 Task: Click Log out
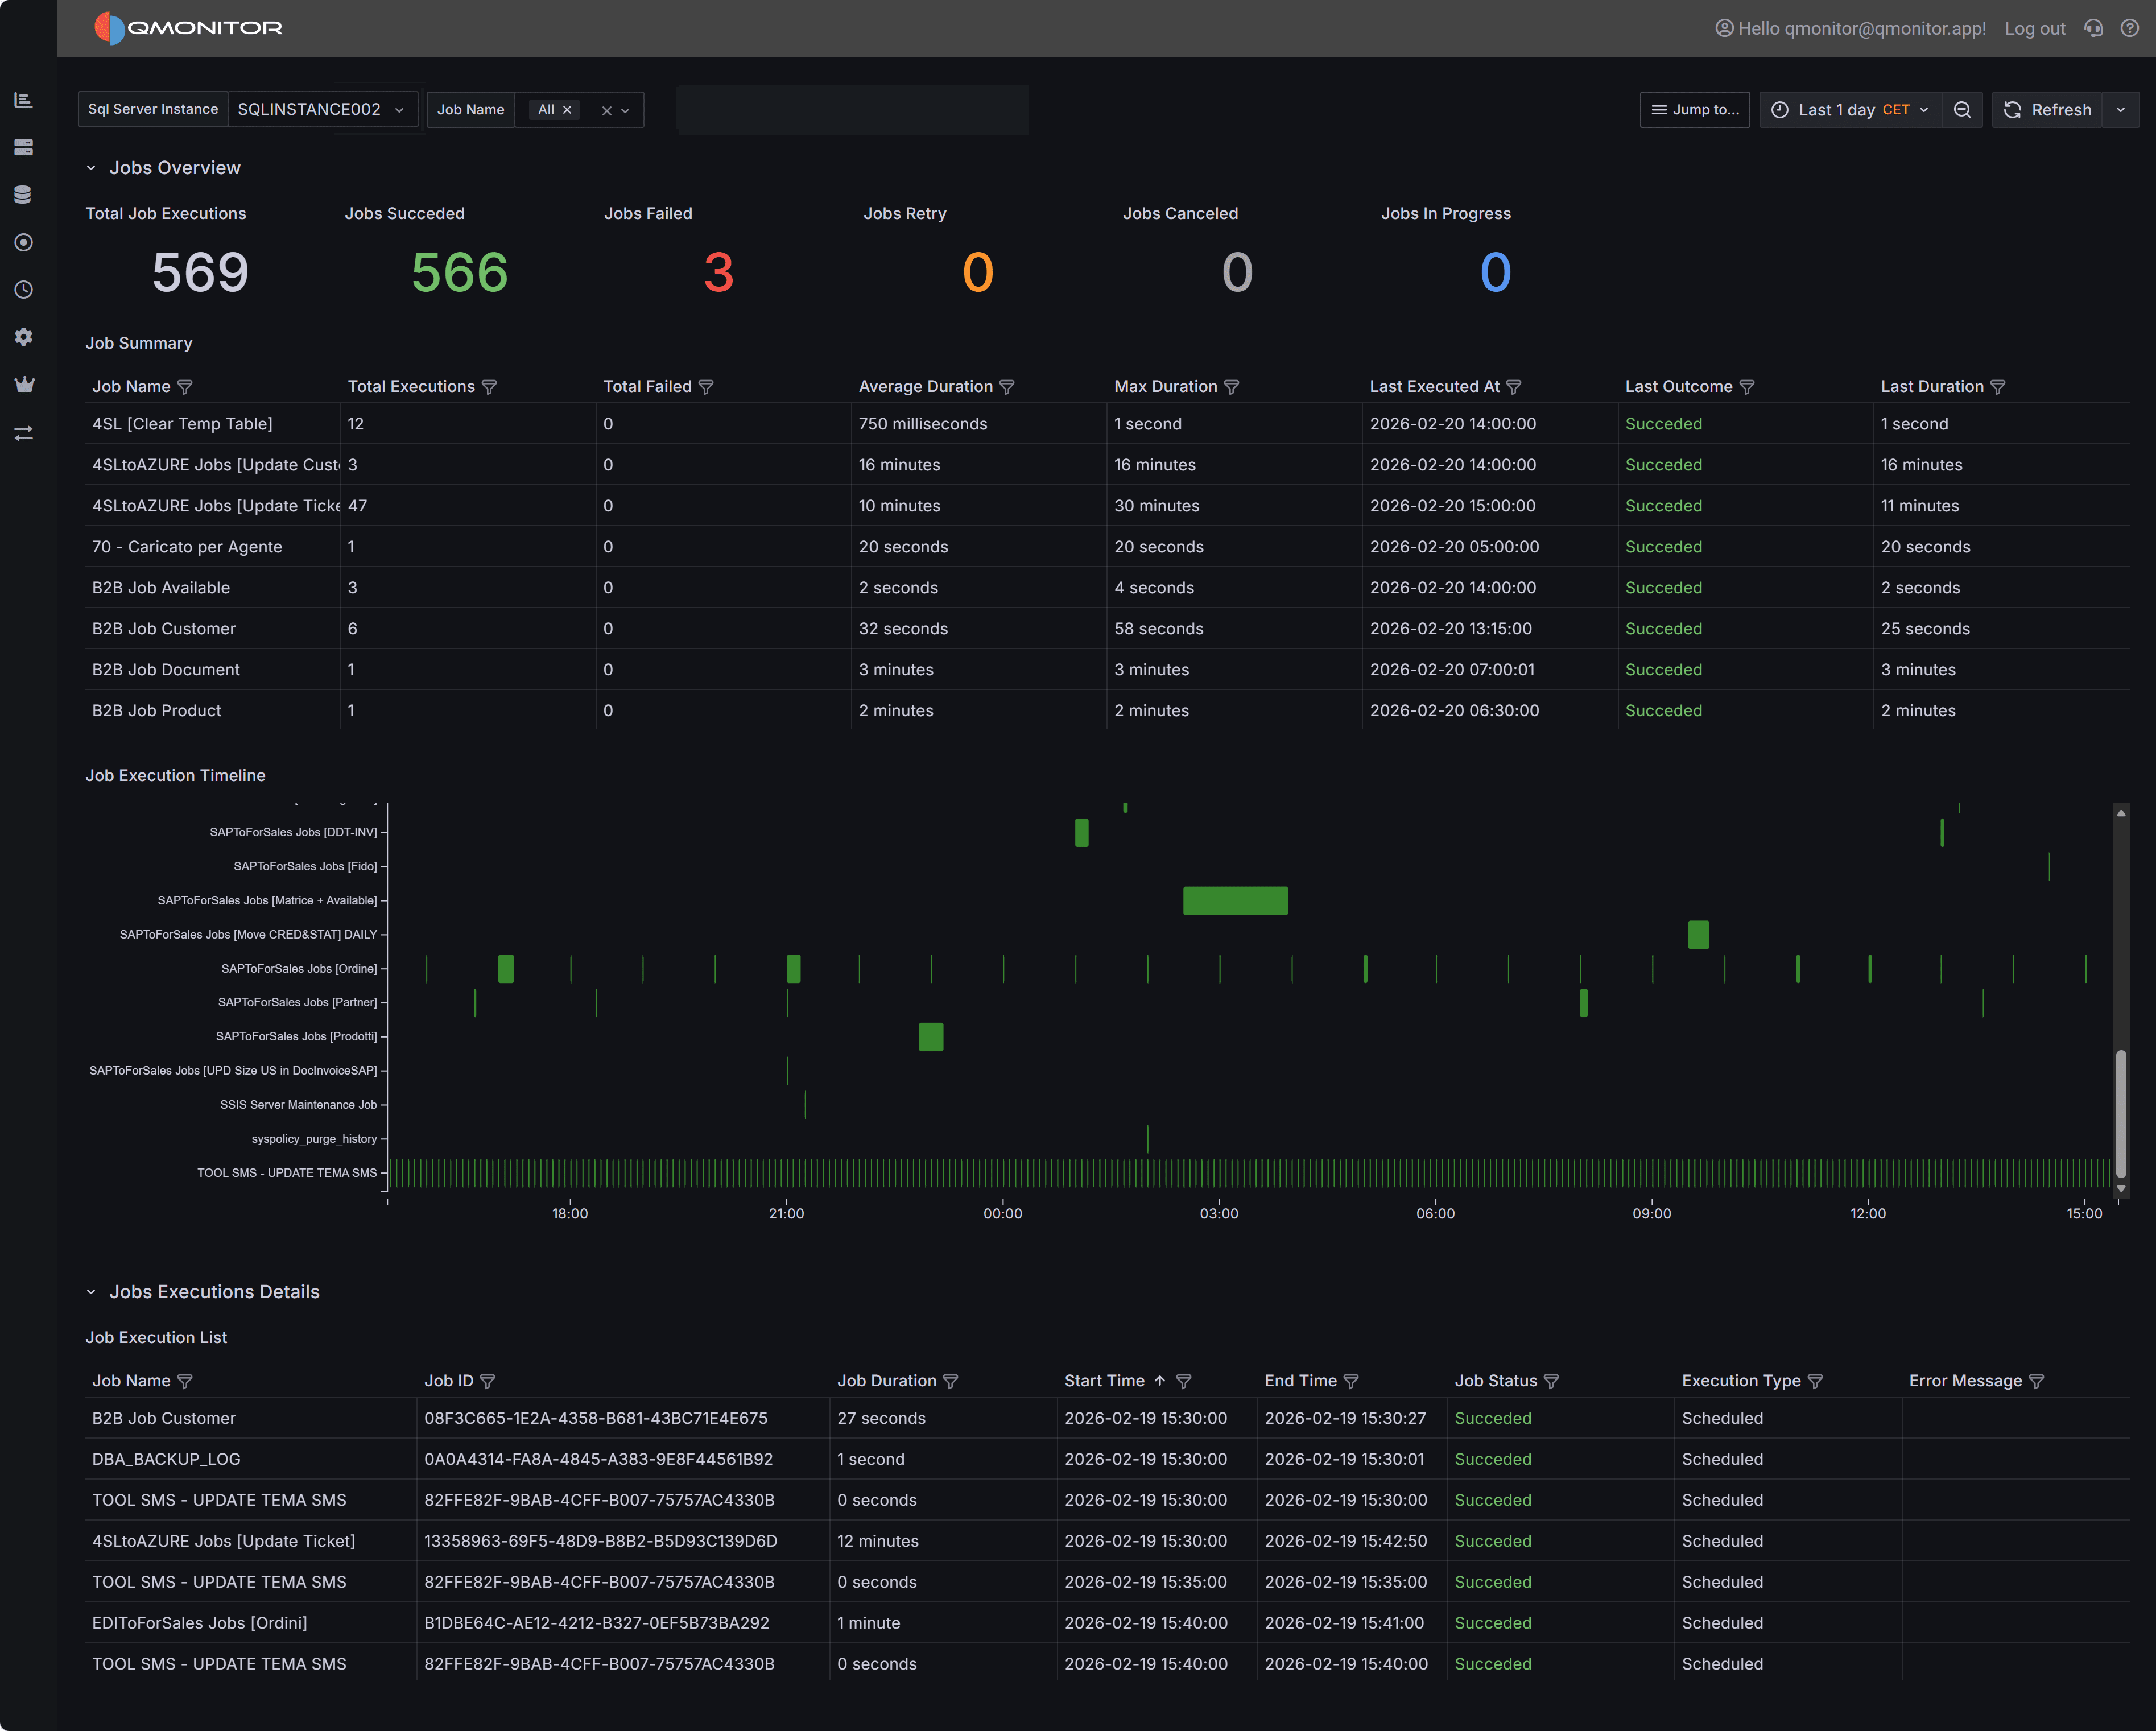(x=2035, y=28)
